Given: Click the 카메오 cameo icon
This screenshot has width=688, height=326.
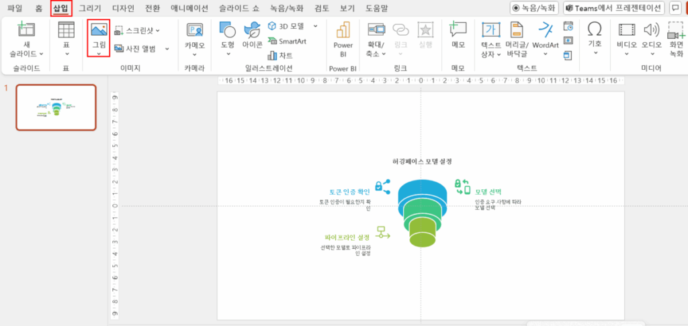Looking at the screenshot, I should pyautogui.click(x=194, y=30).
